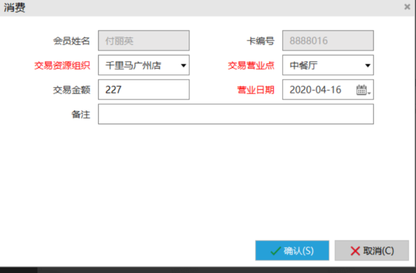Click the green checkmark icon on 确认
This screenshot has height=273, width=416.
pos(275,251)
